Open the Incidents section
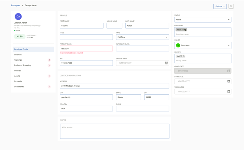Screen dimensions: 244x150 pos(33,81)
